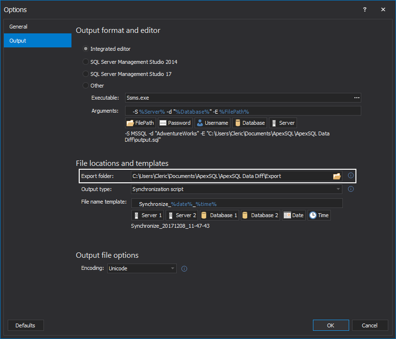This screenshot has width=396, height=339.
Task: Insert the Database 1 name token
Action: click(219, 215)
